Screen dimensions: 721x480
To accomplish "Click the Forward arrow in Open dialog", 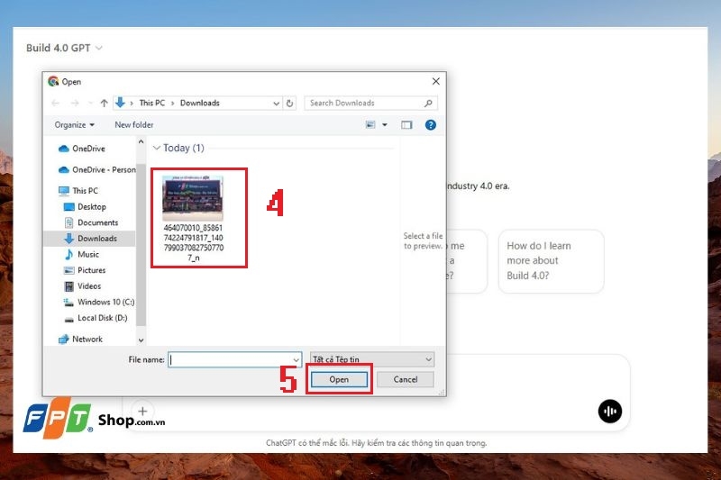I will (75, 103).
